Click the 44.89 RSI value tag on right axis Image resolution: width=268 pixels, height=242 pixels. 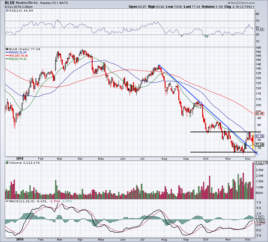(x=259, y=30)
